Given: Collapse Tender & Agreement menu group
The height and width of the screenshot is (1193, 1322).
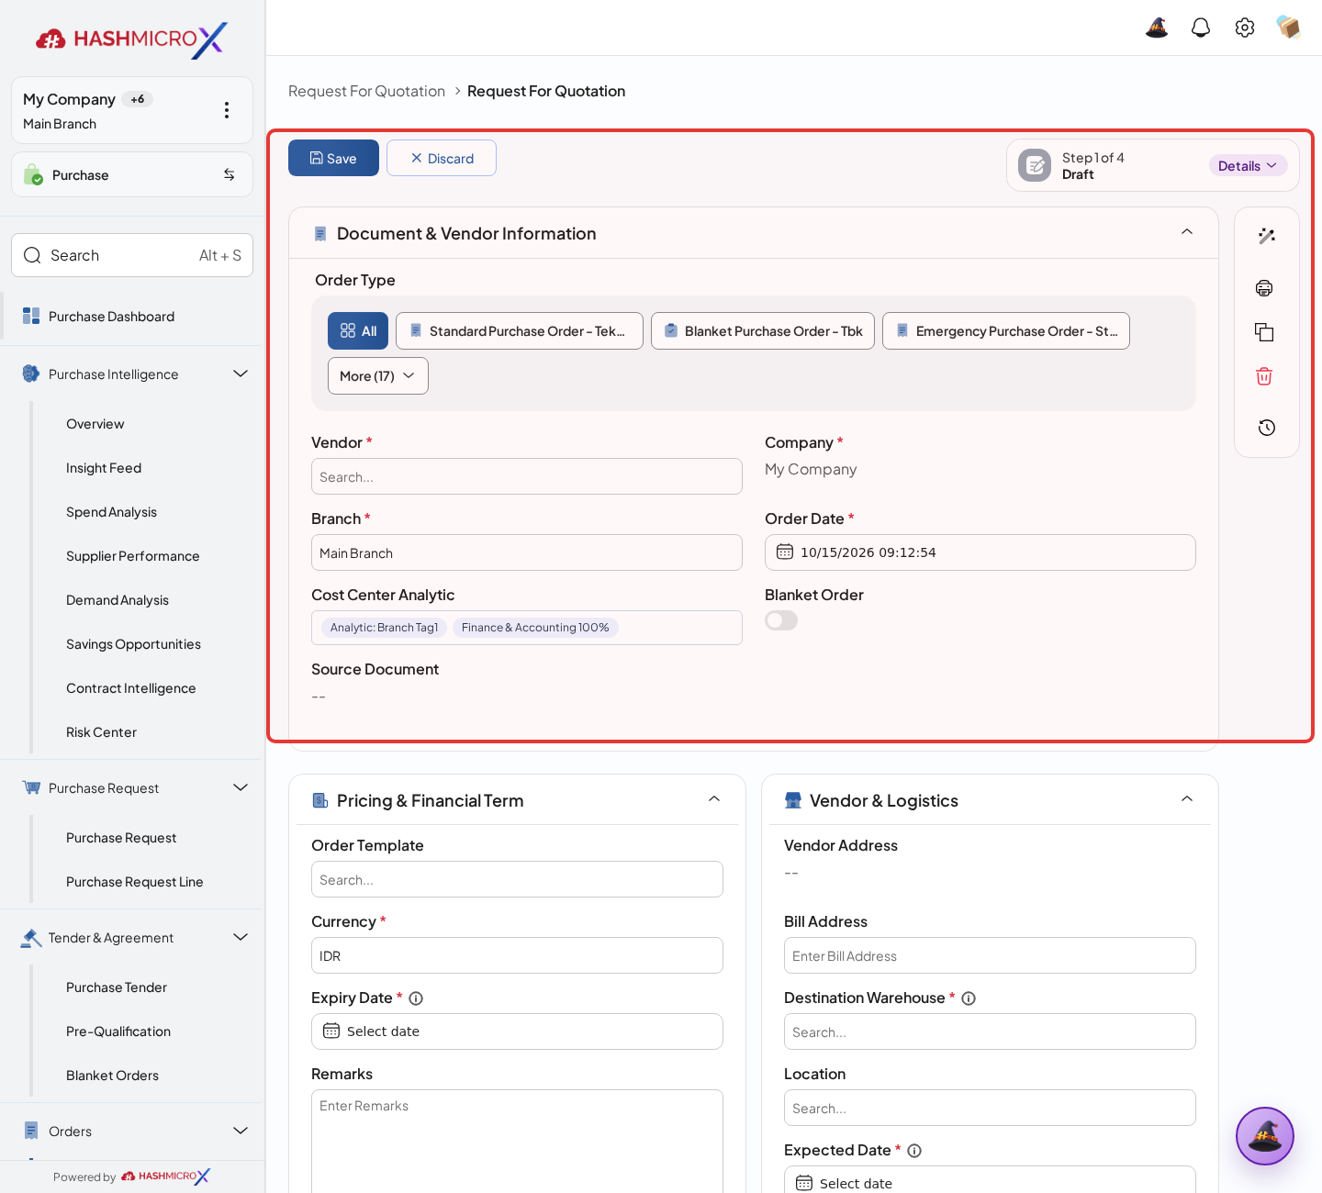Looking at the screenshot, I should point(241,937).
